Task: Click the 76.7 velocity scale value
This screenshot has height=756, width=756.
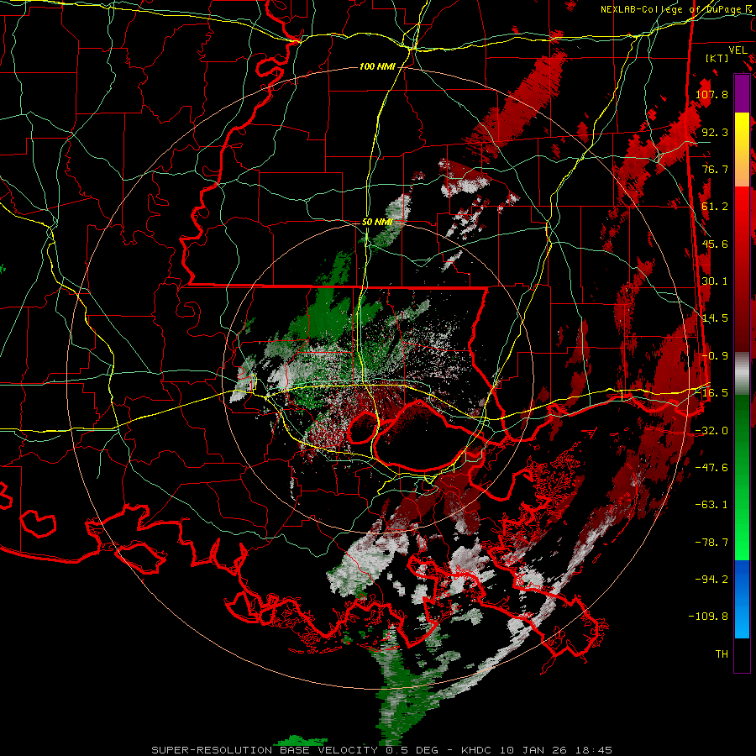Action: pyautogui.click(x=715, y=169)
